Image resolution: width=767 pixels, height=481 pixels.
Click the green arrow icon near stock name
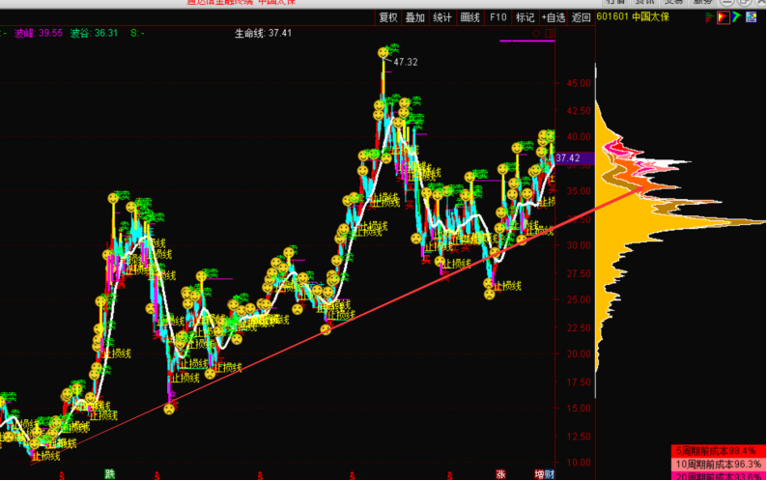[x=738, y=16]
